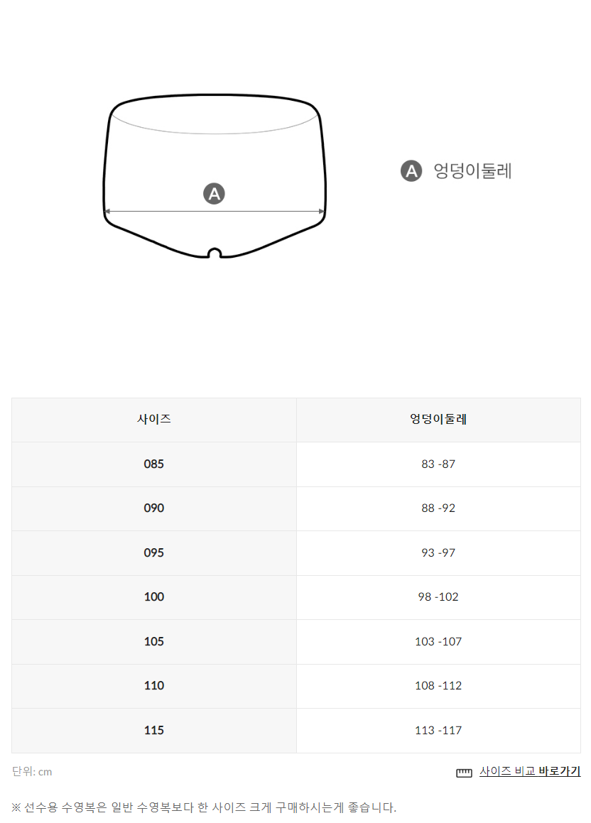Select the 110 size row
Screen dimensions: 591x823
(x=296, y=685)
